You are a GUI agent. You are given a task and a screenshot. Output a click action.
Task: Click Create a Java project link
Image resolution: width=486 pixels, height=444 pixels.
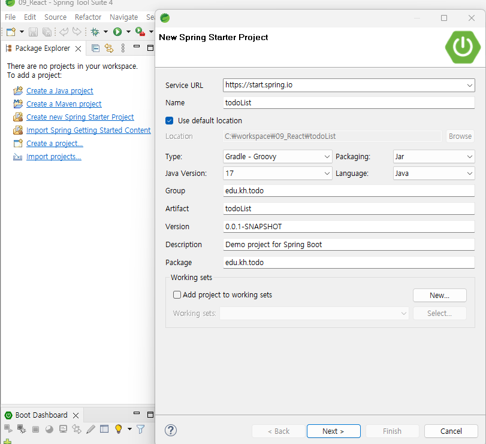[59, 91]
